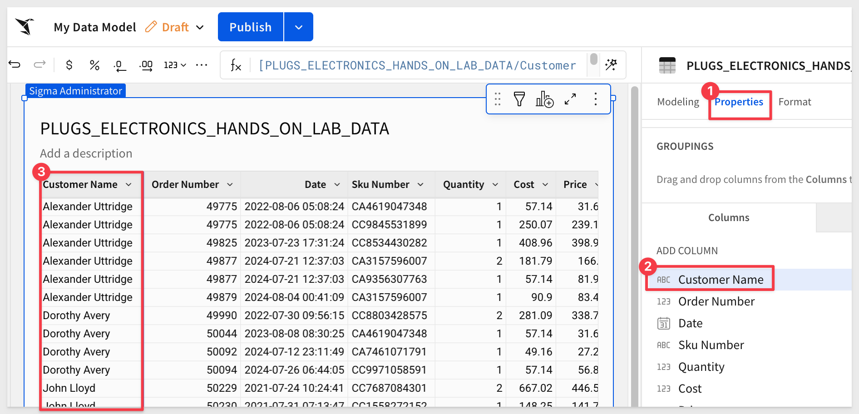Open the Draft status dropdown chevron

click(x=200, y=27)
